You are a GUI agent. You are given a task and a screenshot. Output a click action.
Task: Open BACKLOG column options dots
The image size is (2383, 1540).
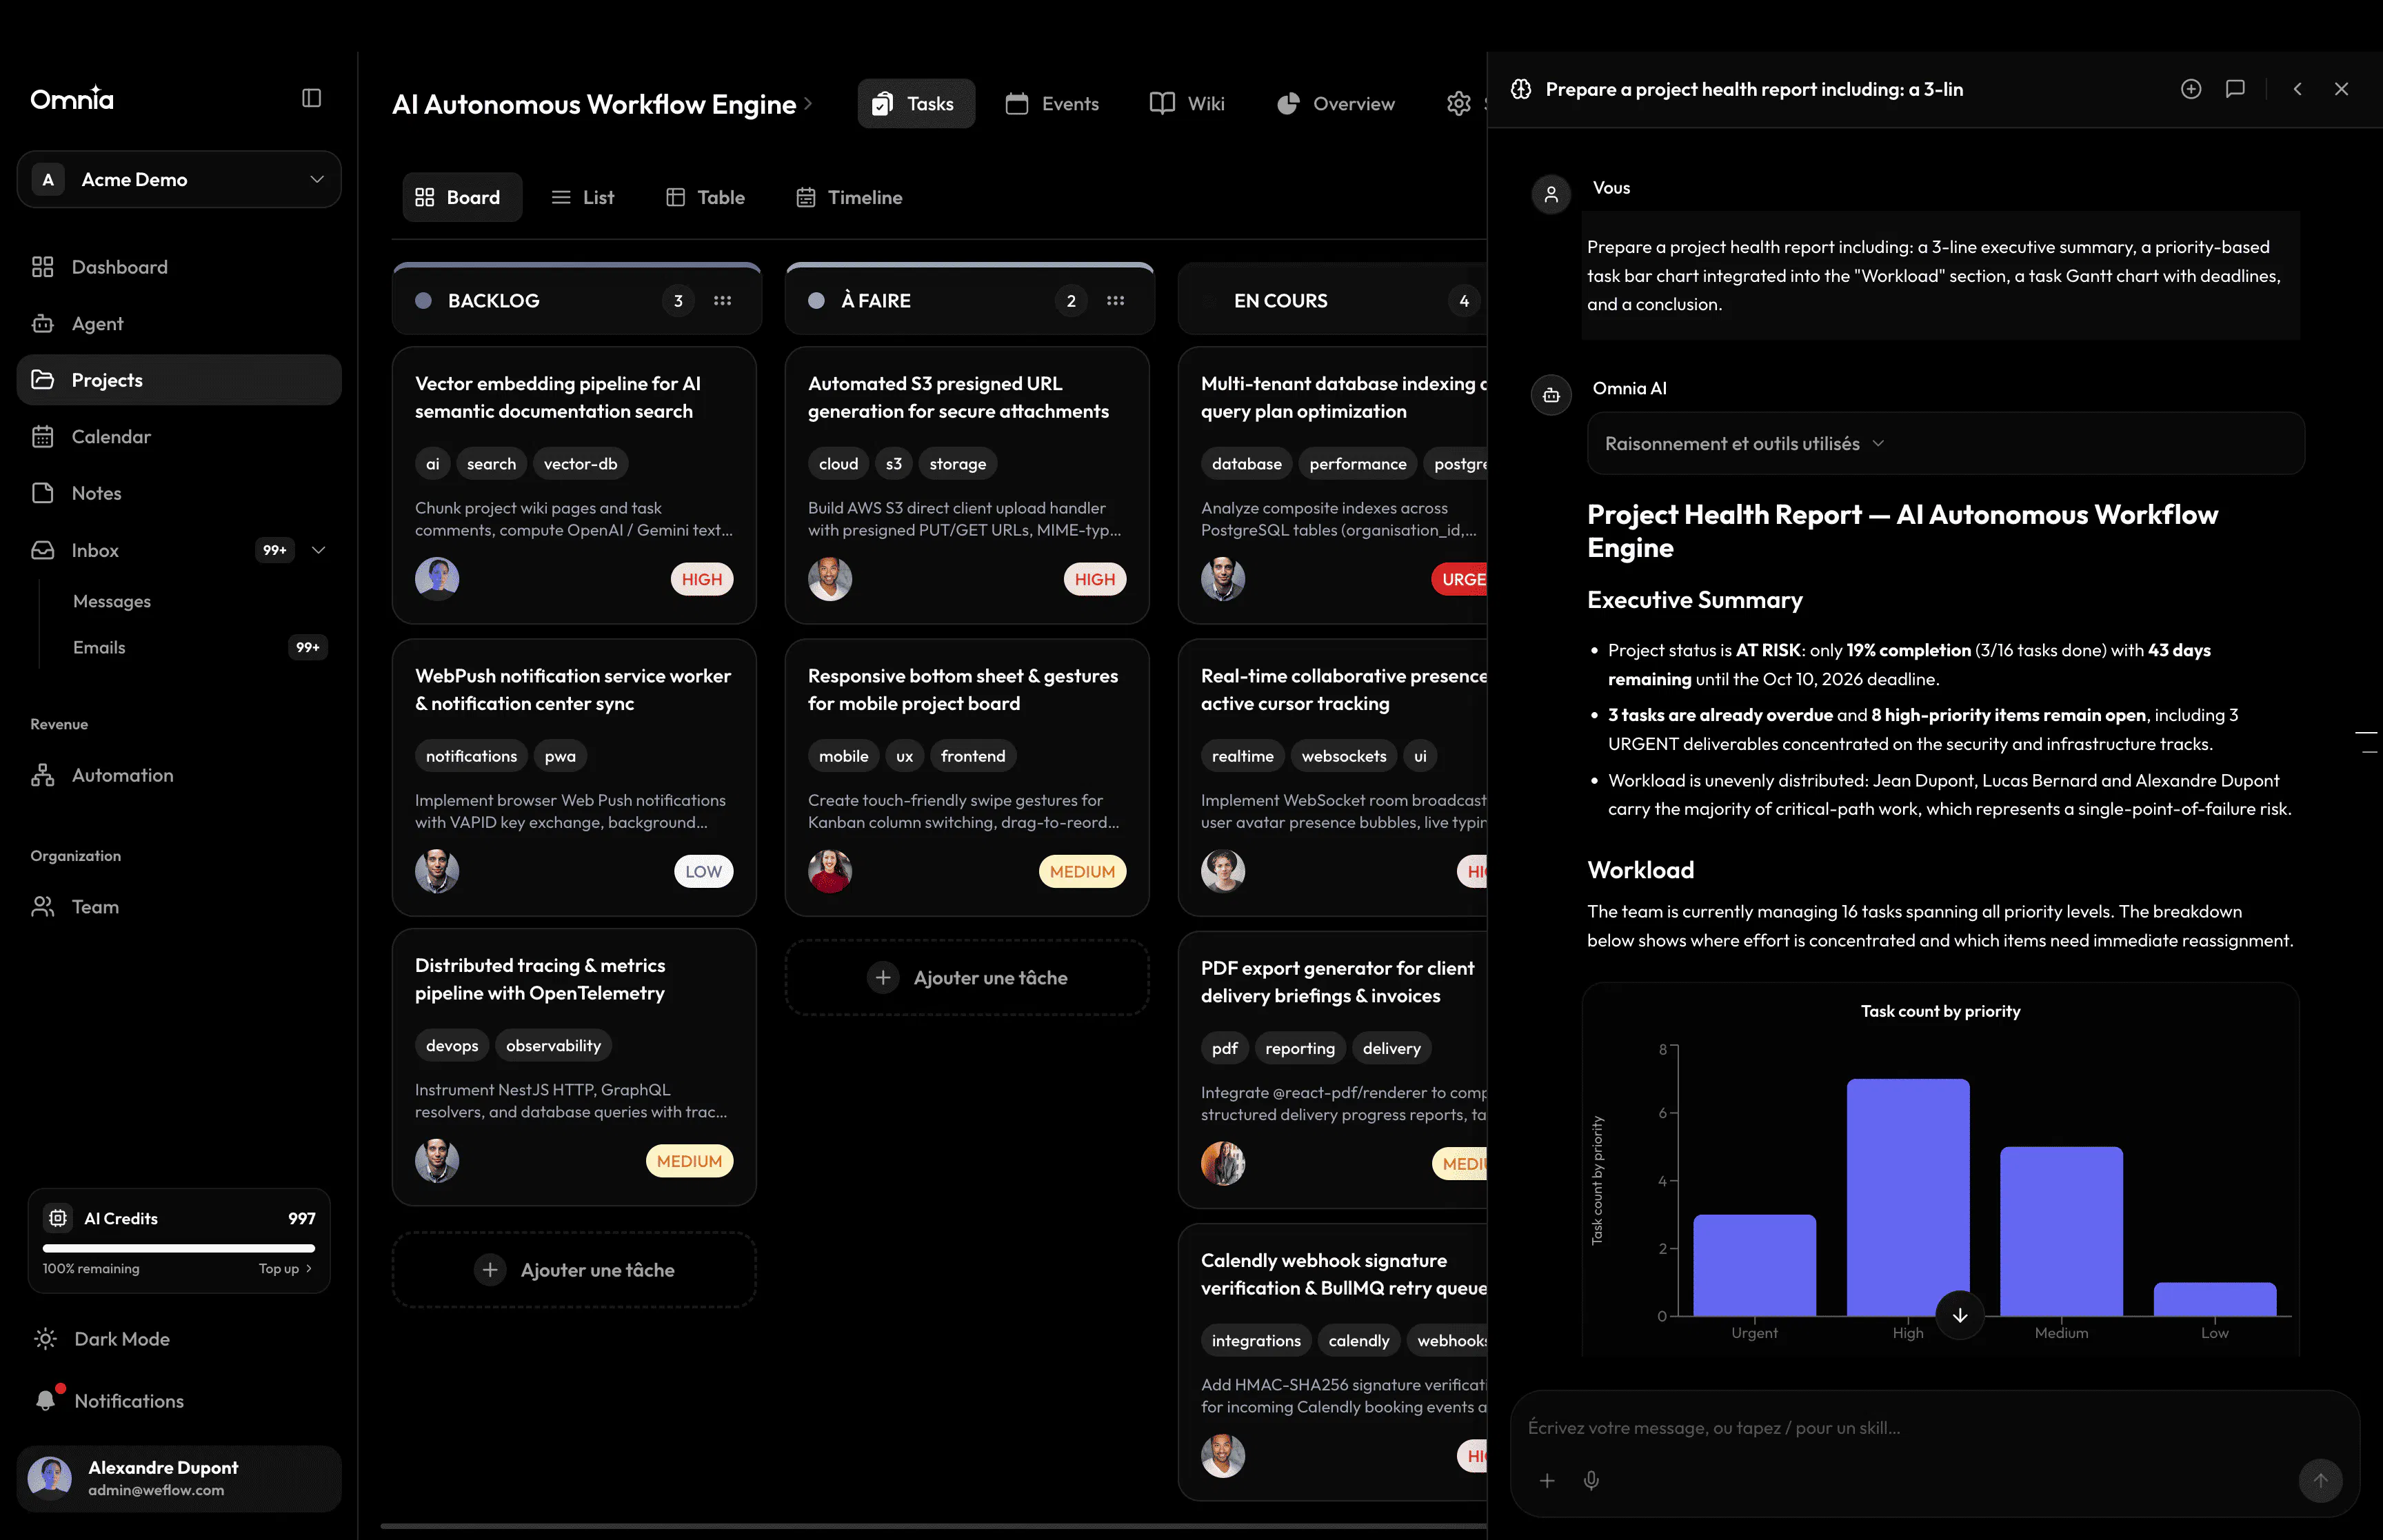pyautogui.click(x=722, y=301)
